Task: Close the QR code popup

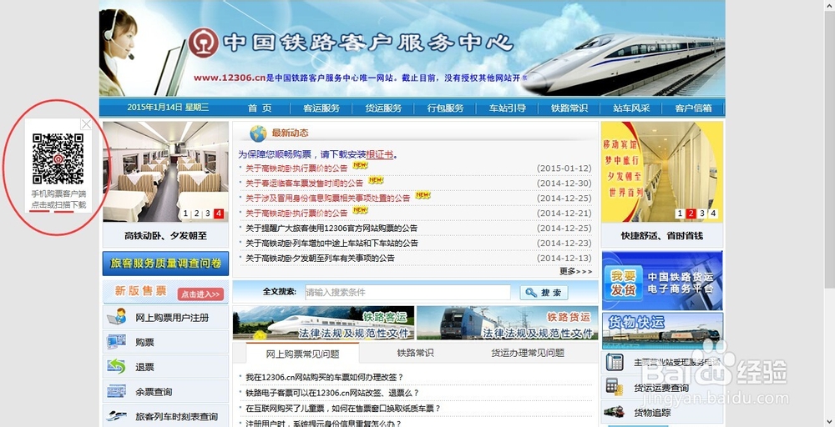Action: click(x=86, y=124)
